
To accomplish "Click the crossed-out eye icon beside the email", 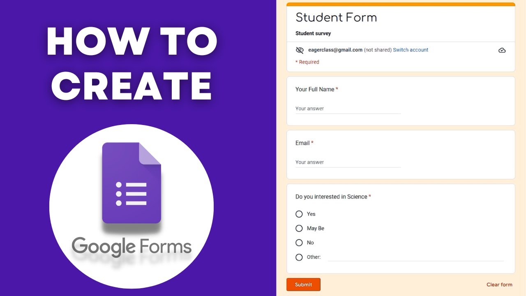I will click(300, 50).
